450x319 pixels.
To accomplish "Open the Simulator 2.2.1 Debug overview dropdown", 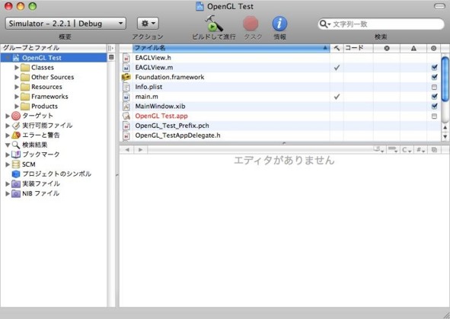I will tap(65, 24).
